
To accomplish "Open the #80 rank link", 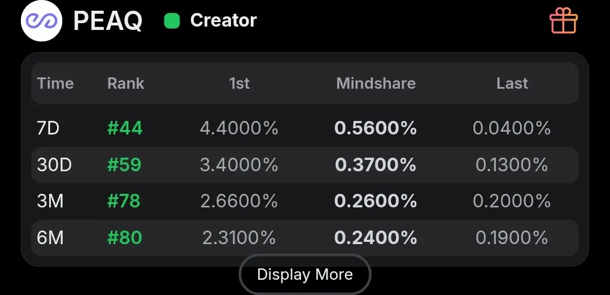I will coord(124,238).
